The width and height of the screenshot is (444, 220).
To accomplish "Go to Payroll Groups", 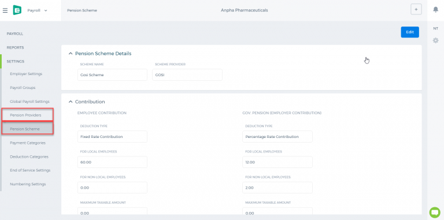I will [23, 88].
